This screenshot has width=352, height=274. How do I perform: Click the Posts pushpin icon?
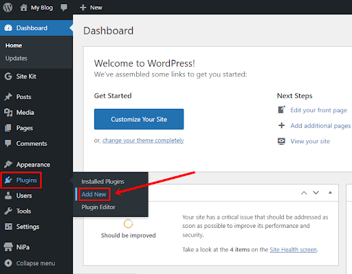(8, 97)
